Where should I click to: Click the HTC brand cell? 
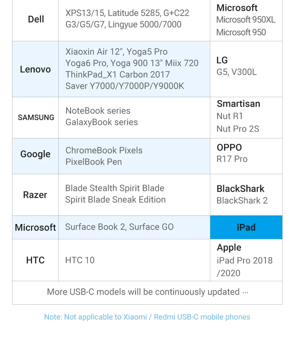(35, 260)
